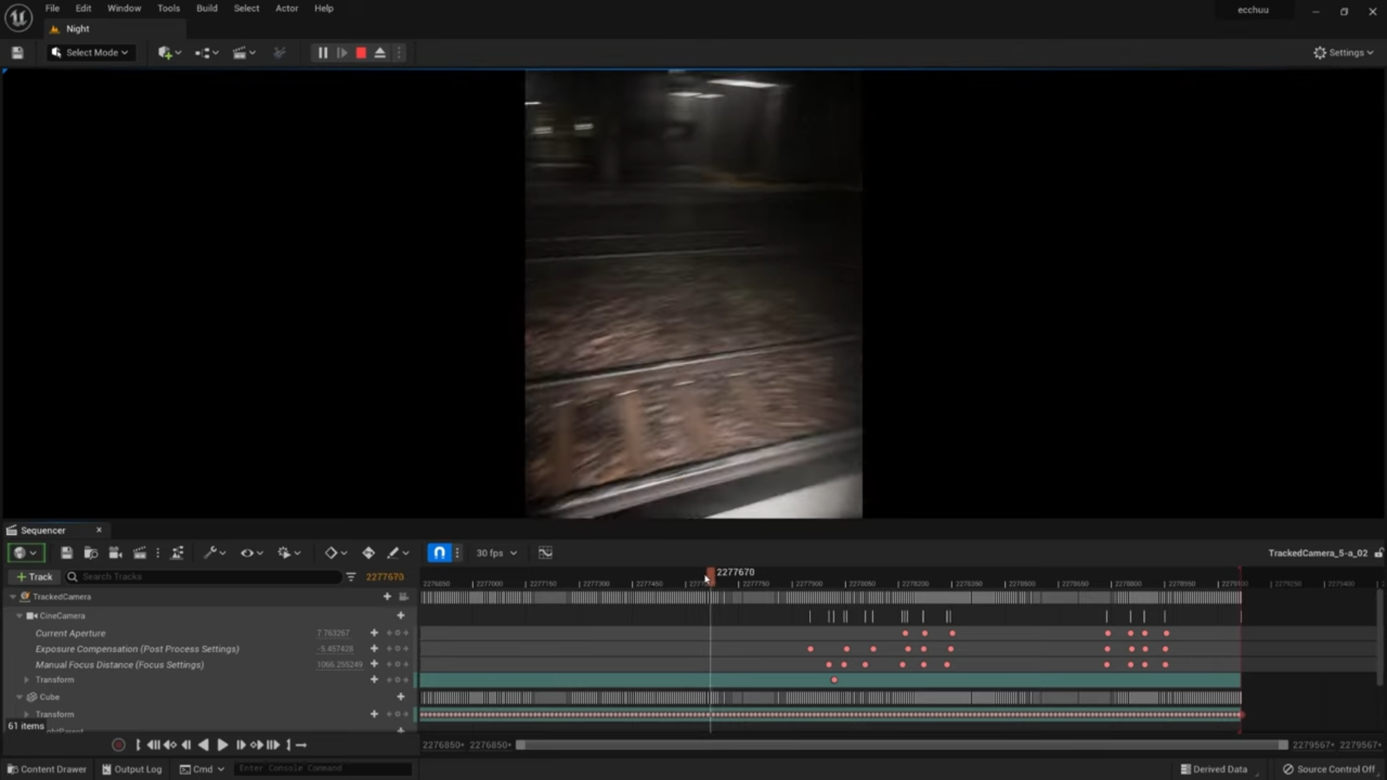Click the add Track button
Image resolution: width=1387 pixels, height=780 pixels.
point(35,576)
